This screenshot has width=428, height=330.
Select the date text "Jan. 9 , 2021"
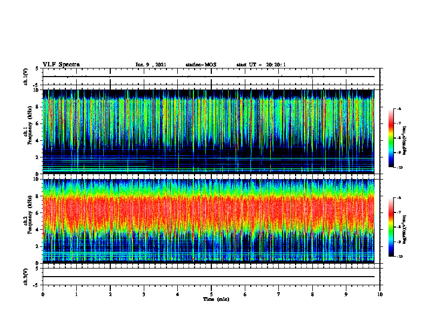click(x=151, y=65)
